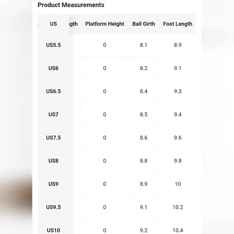
Task: Select the US6.5 size row label
Action: 53,91
